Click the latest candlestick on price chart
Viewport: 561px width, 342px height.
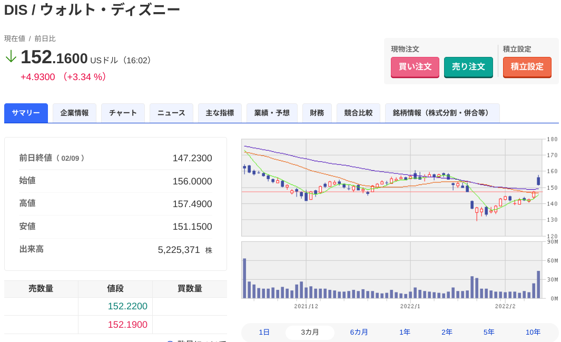coord(538,180)
